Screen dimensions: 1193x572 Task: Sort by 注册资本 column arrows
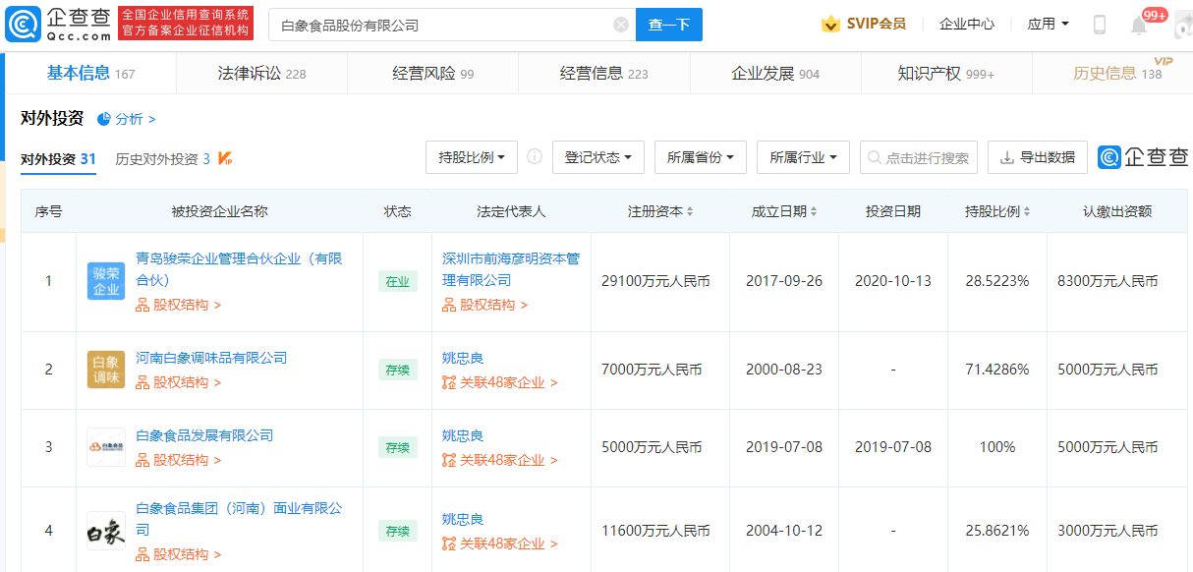click(x=690, y=211)
